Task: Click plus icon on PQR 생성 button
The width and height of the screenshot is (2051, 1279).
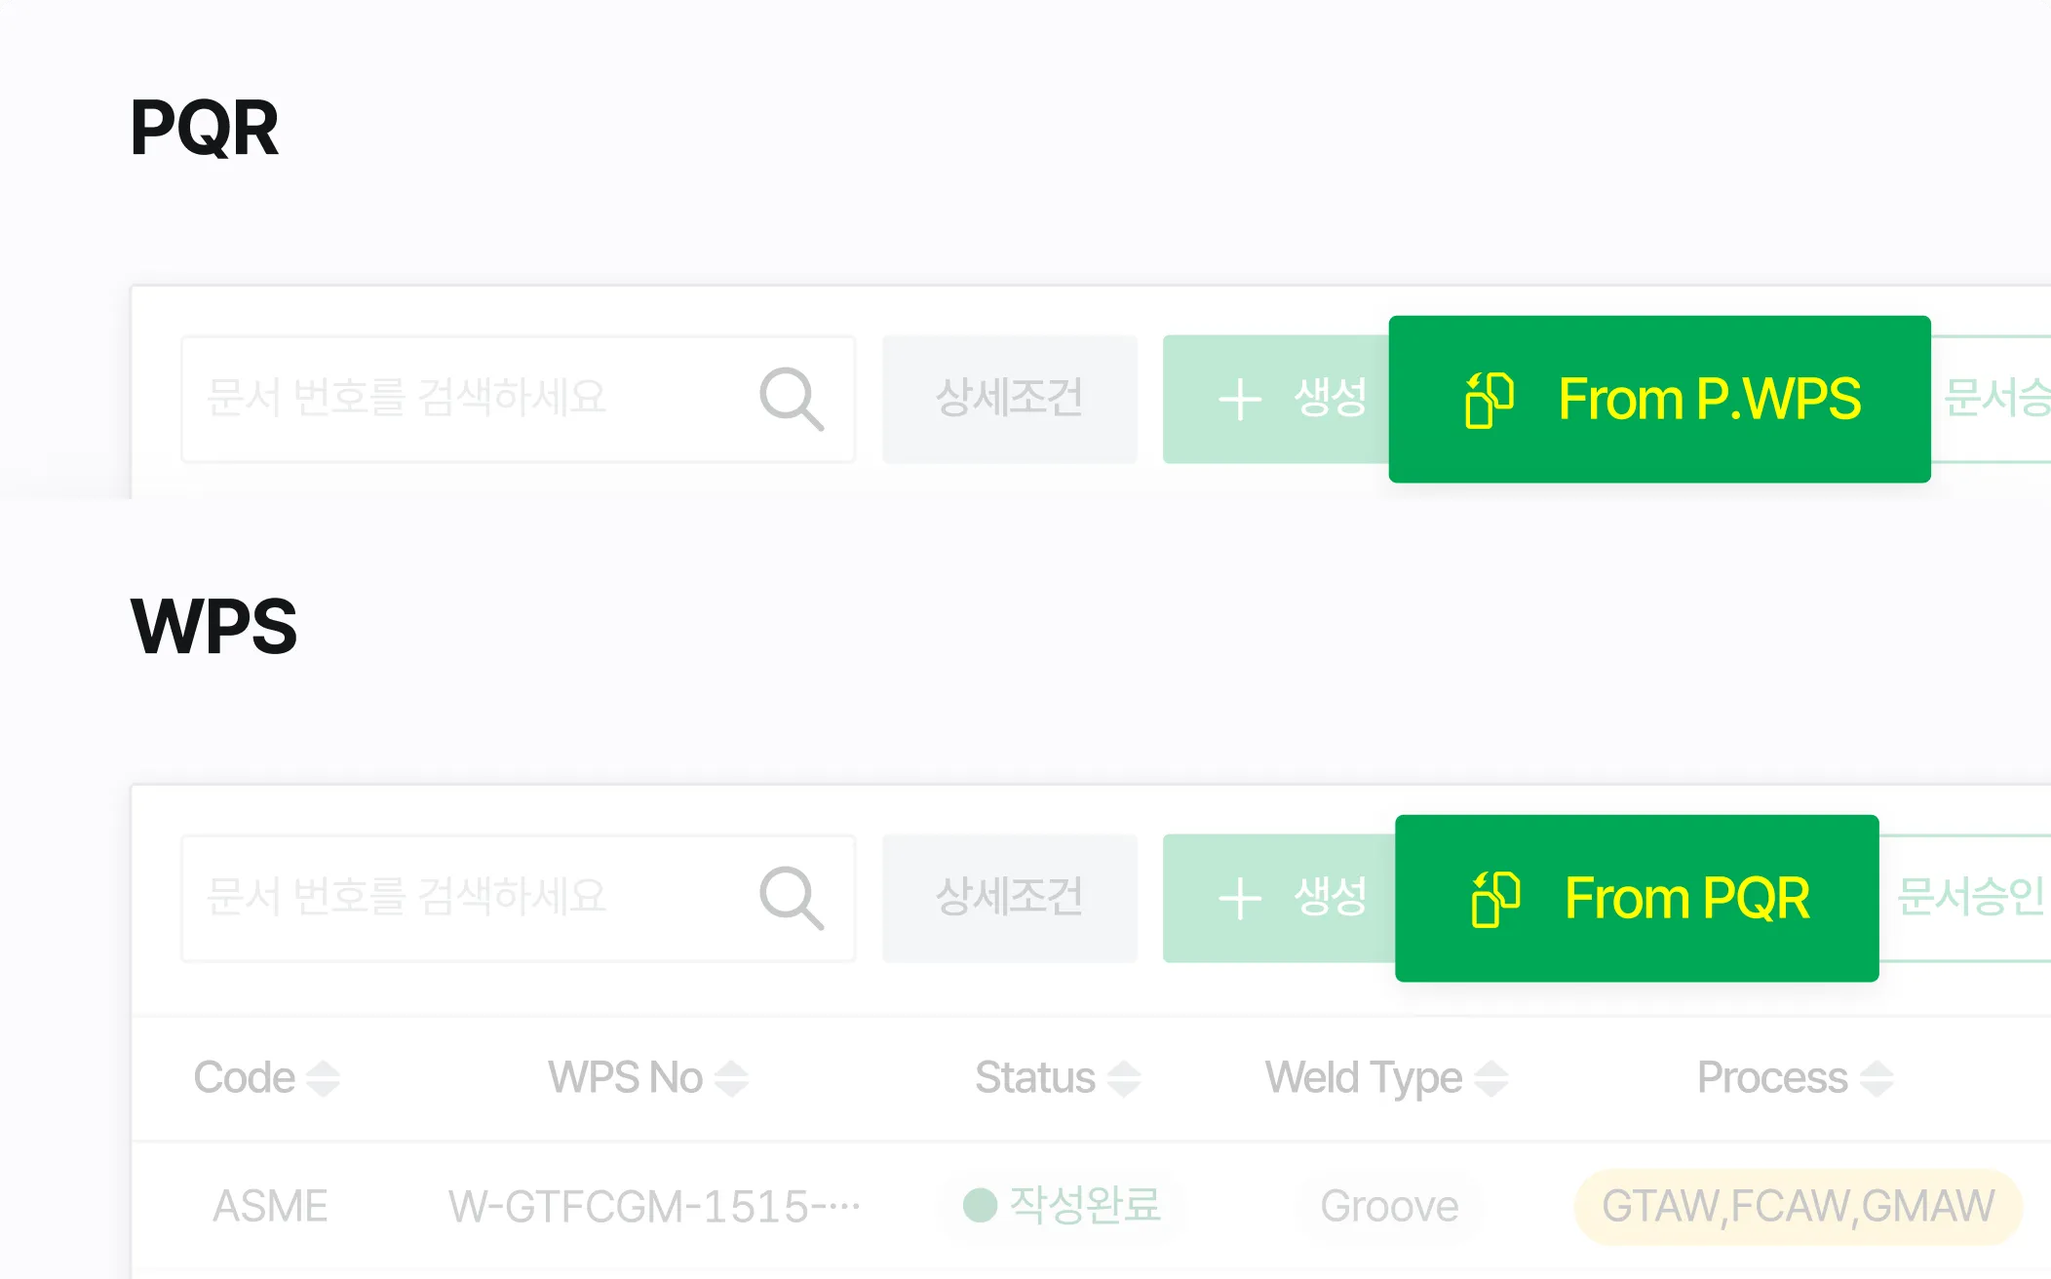Action: (x=1240, y=400)
